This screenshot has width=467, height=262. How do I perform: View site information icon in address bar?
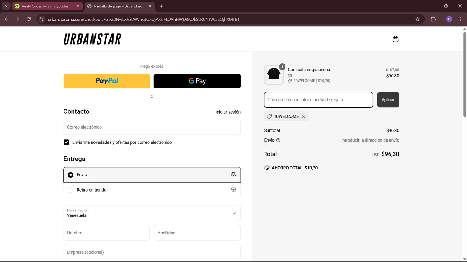(41, 19)
